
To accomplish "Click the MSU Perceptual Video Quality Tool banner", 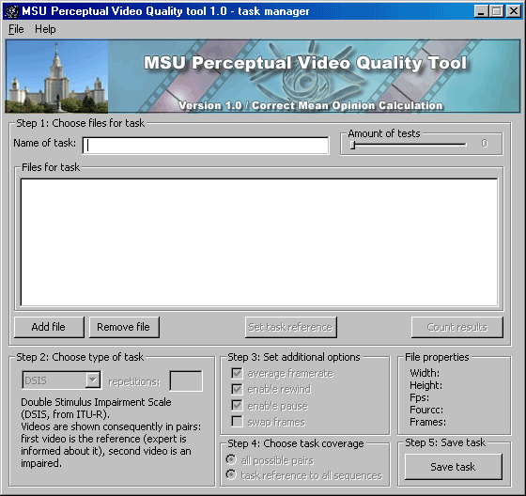I will pyautogui.click(x=263, y=76).
